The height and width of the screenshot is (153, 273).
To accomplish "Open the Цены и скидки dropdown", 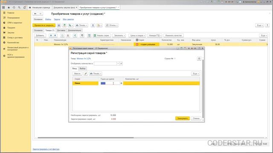I will click(137, 35).
